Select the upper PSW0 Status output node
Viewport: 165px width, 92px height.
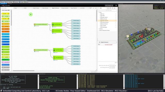(76, 21)
